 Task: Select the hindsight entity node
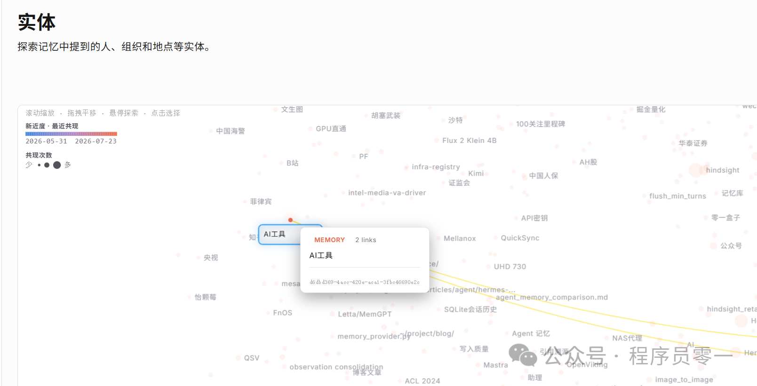[722, 170]
